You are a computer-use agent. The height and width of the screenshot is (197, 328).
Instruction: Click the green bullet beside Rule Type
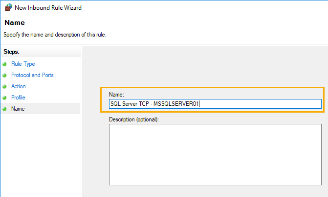pos(5,64)
